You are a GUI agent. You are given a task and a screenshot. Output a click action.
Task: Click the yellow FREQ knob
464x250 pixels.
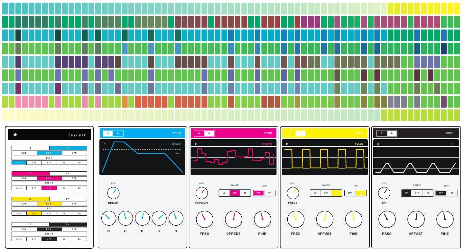(296, 219)
